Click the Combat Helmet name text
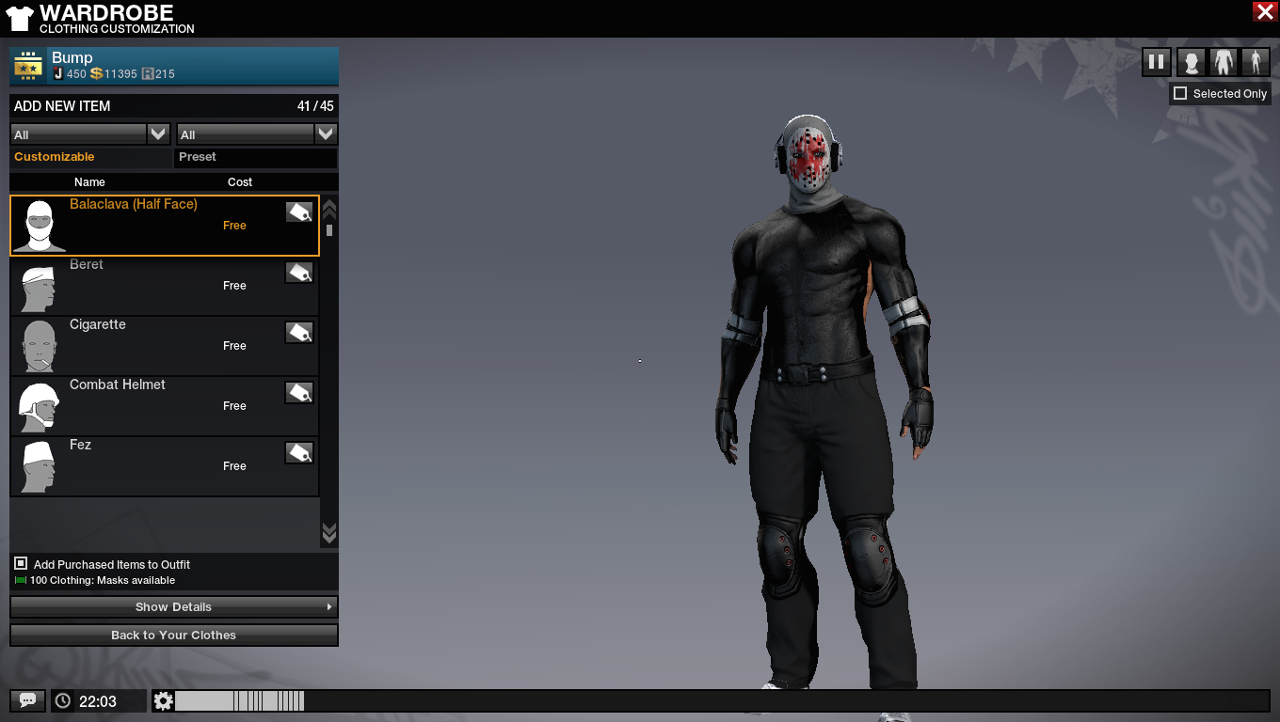This screenshot has width=1280, height=722. click(118, 385)
